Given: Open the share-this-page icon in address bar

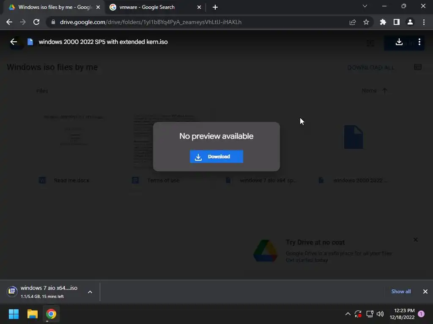Looking at the screenshot, I should [353, 22].
